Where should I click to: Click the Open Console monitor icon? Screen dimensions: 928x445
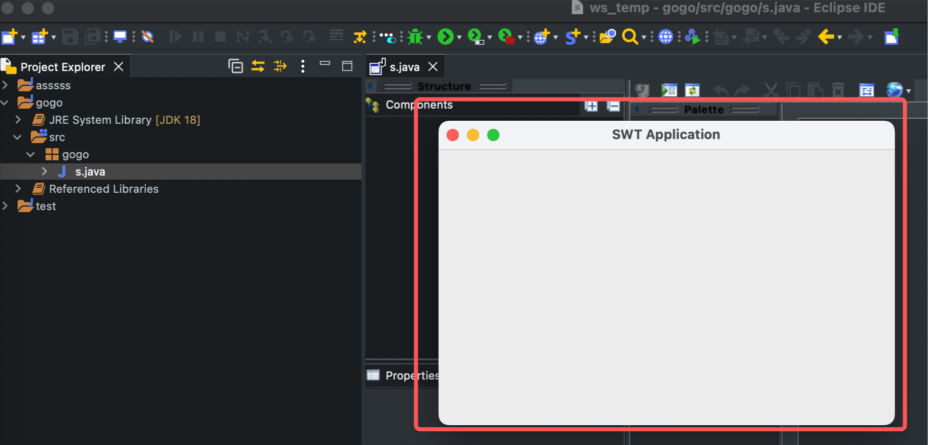[x=120, y=37]
